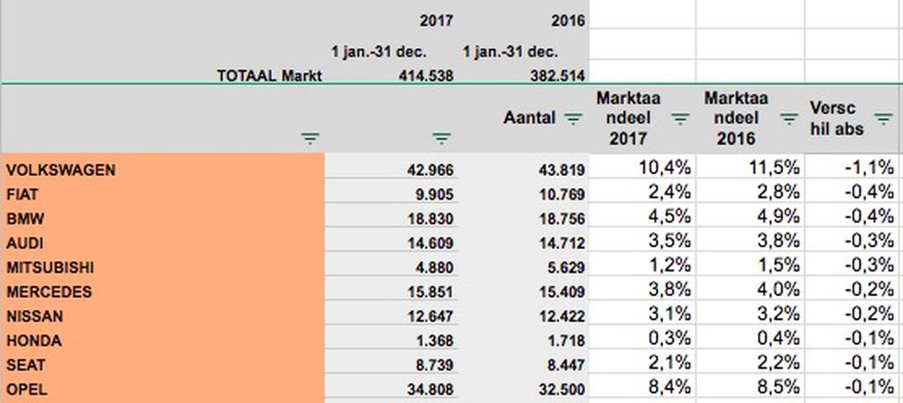Select the BMW brand cell
Image resolution: width=903 pixels, height=403 pixels.
pos(163,219)
